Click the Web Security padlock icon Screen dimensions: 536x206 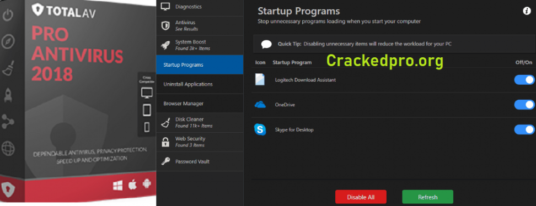tap(165, 142)
